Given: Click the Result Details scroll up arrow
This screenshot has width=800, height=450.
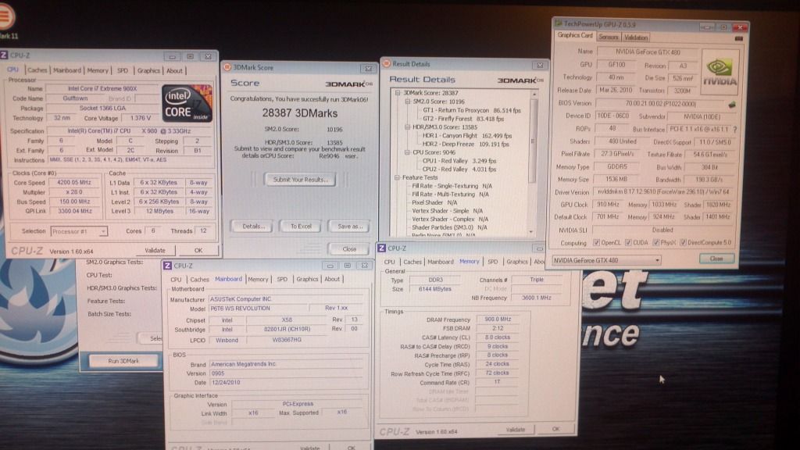Looking at the screenshot, I should point(534,95).
